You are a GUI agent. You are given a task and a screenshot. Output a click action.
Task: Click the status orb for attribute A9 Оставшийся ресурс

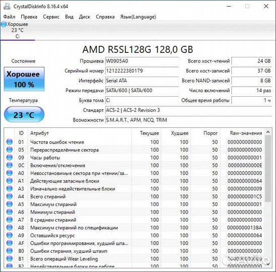pyautogui.click(x=10, y=235)
